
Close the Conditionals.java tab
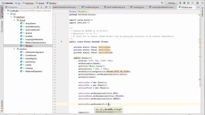(101, 7)
